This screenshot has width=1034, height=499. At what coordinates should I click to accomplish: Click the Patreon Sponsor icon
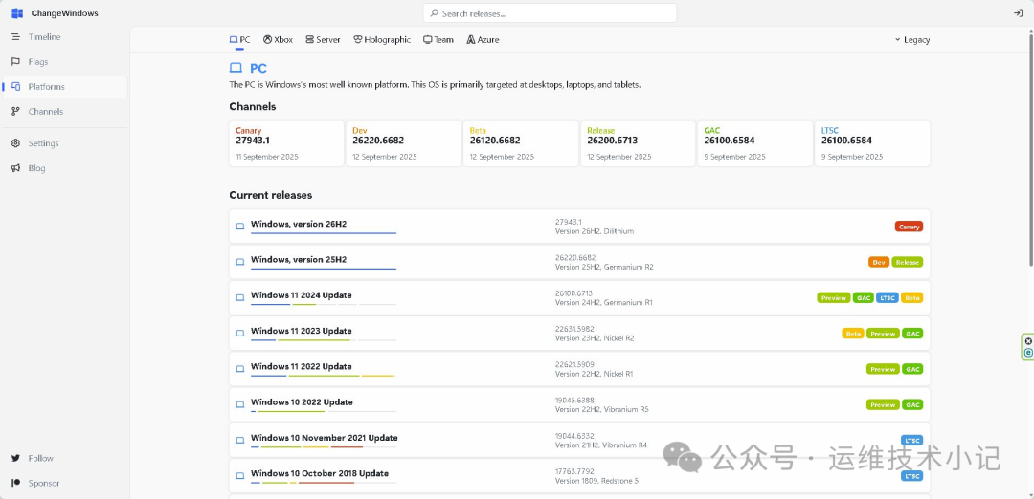[16, 483]
